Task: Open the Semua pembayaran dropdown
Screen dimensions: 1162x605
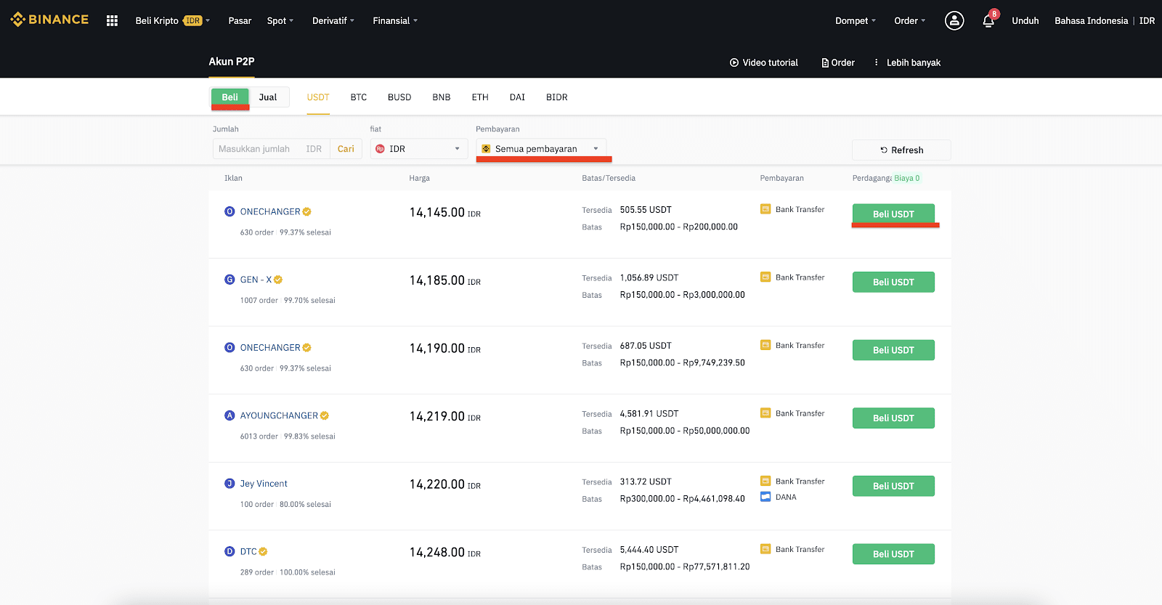Action: click(541, 149)
